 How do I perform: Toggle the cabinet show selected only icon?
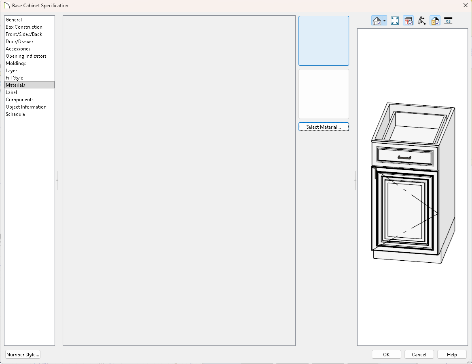[x=408, y=21]
